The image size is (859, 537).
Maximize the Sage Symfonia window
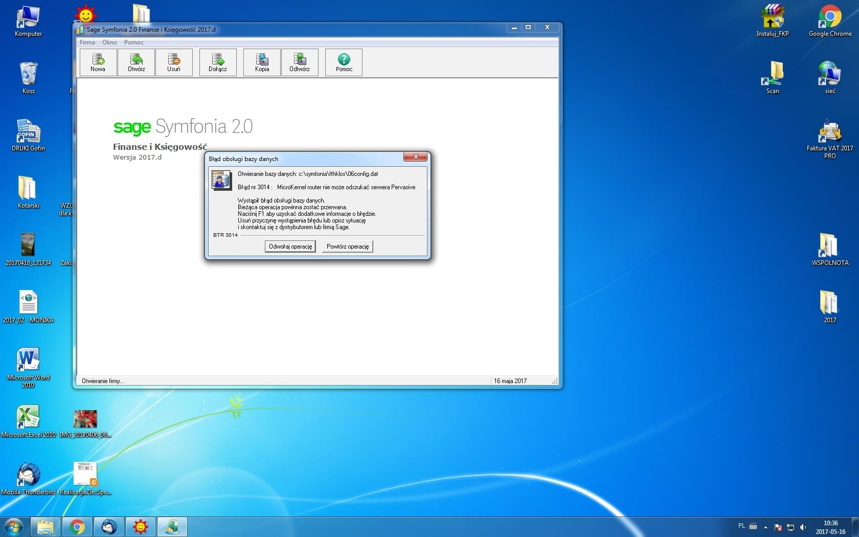[x=528, y=28]
